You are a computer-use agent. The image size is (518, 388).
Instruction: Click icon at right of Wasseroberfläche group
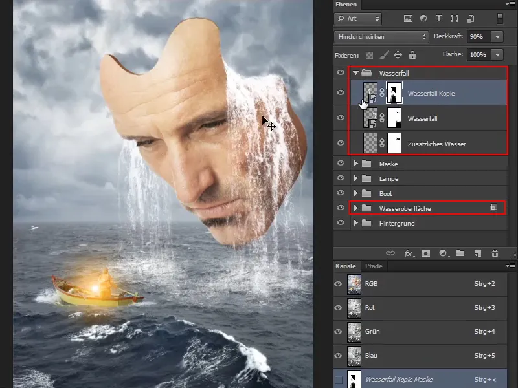(x=493, y=208)
